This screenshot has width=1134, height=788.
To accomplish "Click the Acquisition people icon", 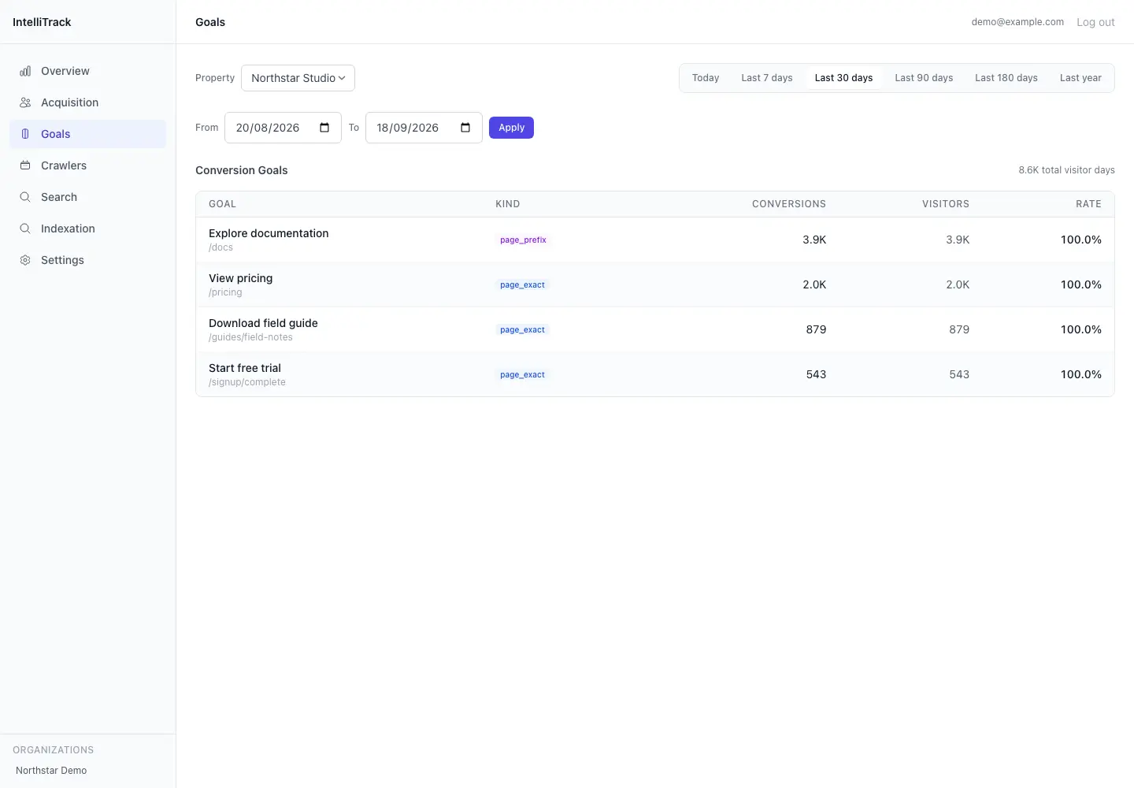I will 25,102.
